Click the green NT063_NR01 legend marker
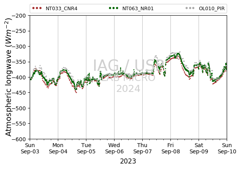 [113, 8]
